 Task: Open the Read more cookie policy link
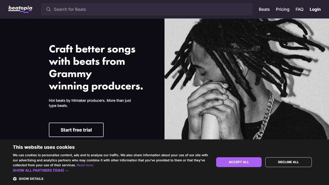coord(85,165)
